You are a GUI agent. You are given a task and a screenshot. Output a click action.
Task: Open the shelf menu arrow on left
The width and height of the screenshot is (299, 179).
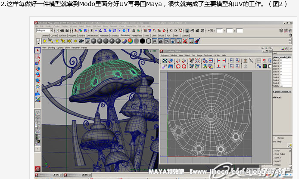[38, 43]
